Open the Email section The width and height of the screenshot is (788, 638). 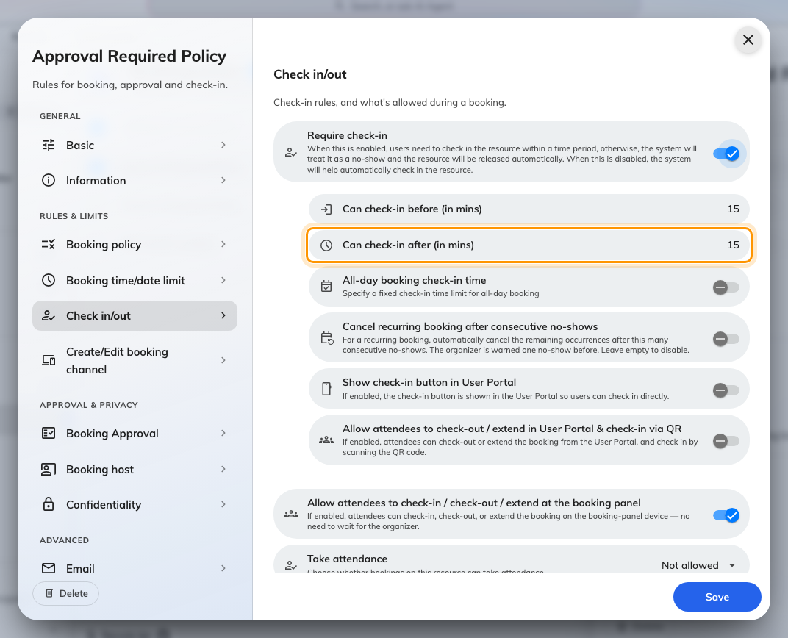pos(135,568)
